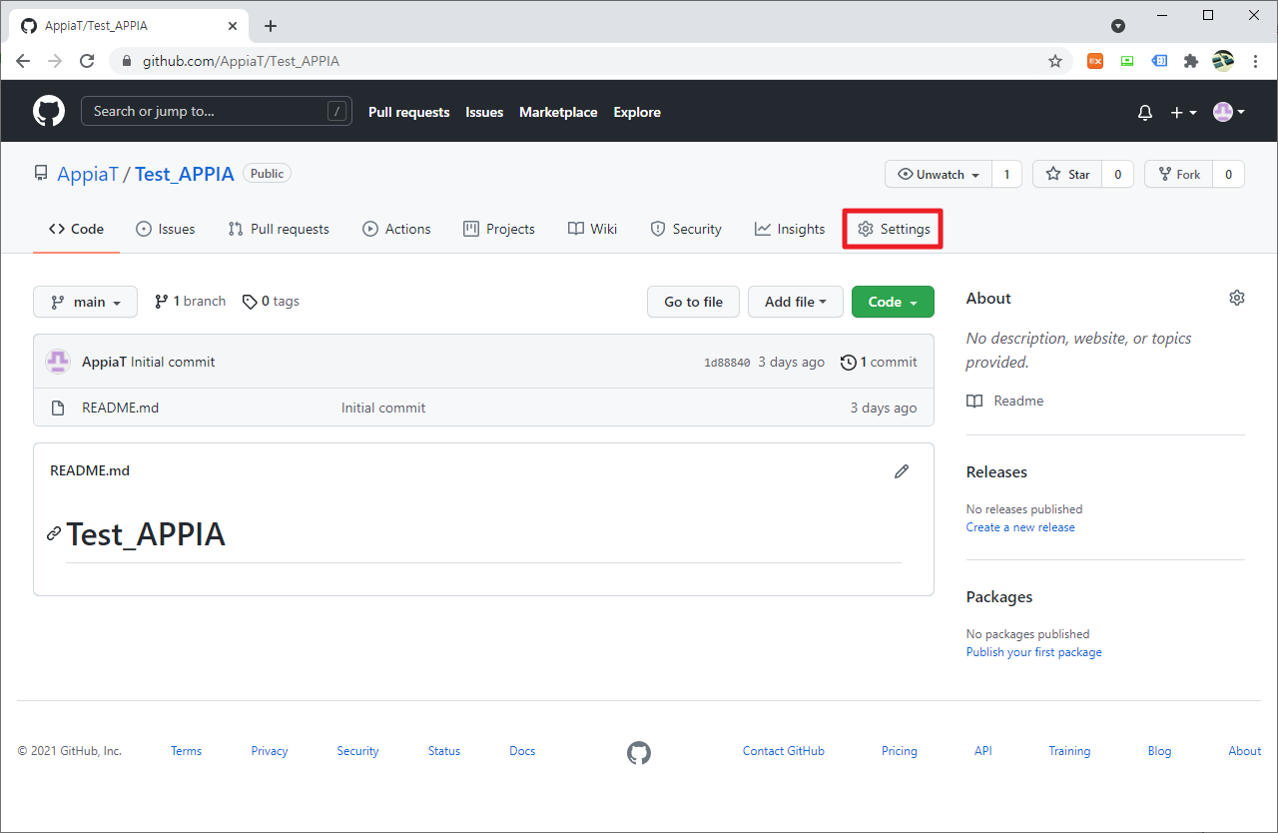Click the About section gear icon
The image size is (1278, 833).
click(x=1237, y=298)
